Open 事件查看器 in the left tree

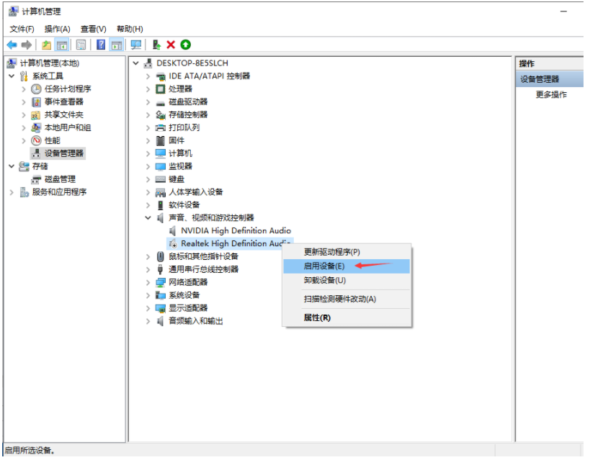63,102
